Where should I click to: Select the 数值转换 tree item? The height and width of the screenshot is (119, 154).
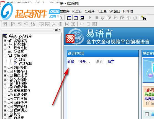(20, 87)
